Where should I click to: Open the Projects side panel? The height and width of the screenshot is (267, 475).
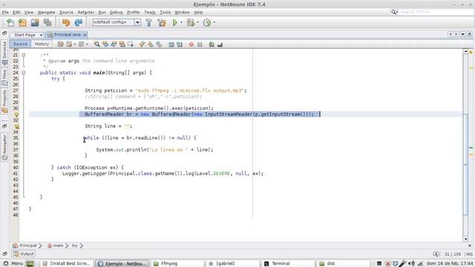pos(4,102)
